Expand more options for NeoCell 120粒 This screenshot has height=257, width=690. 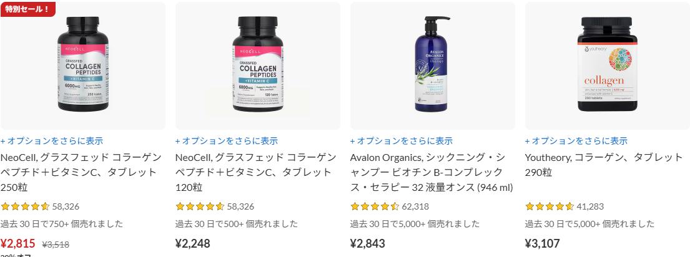point(227,141)
